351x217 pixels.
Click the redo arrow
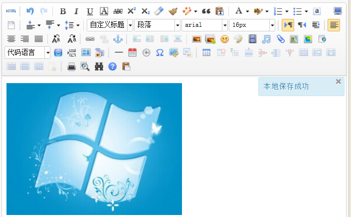pyautogui.click(x=44, y=11)
